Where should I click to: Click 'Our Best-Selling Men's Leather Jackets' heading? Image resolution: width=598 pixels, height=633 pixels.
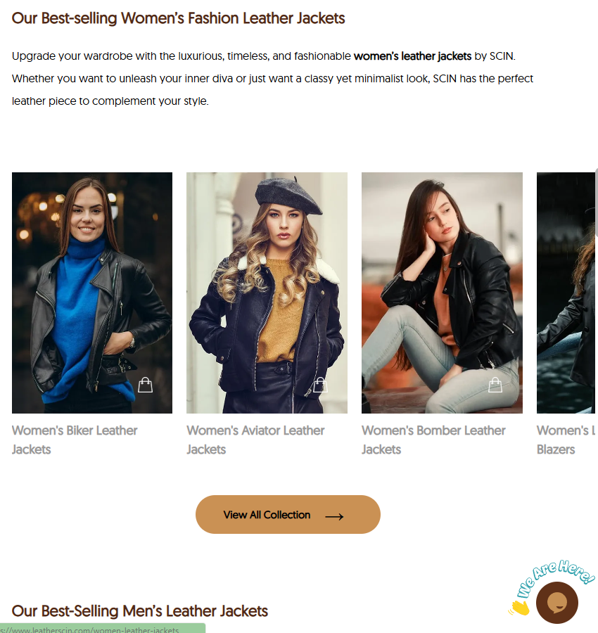point(140,610)
